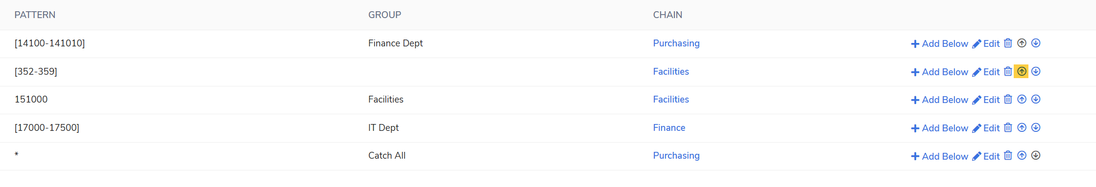Delete the 151000 pattern row
Screen dimensions: 1096x187
[1008, 100]
